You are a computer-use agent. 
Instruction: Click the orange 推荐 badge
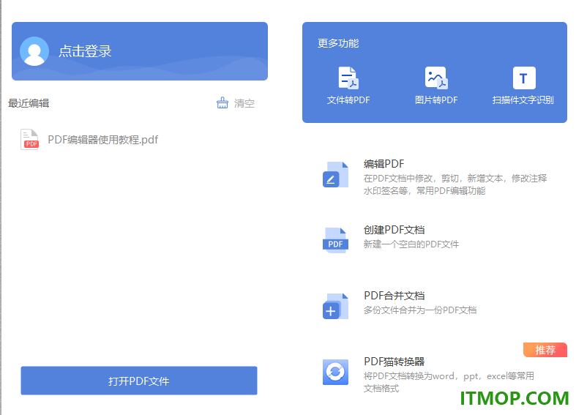(x=545, y=350)
